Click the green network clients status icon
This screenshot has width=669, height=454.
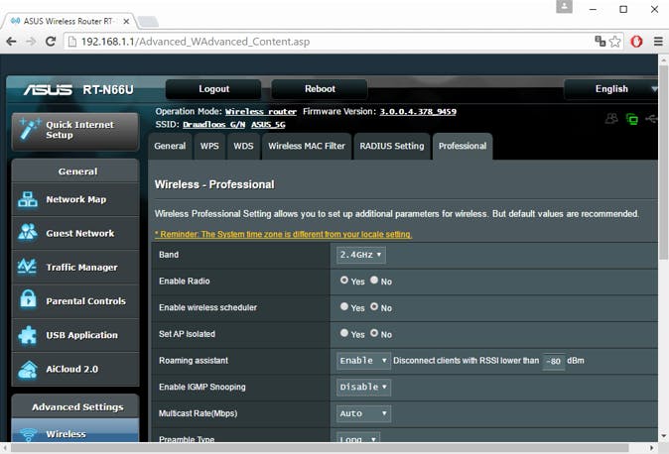pos(632,119)
